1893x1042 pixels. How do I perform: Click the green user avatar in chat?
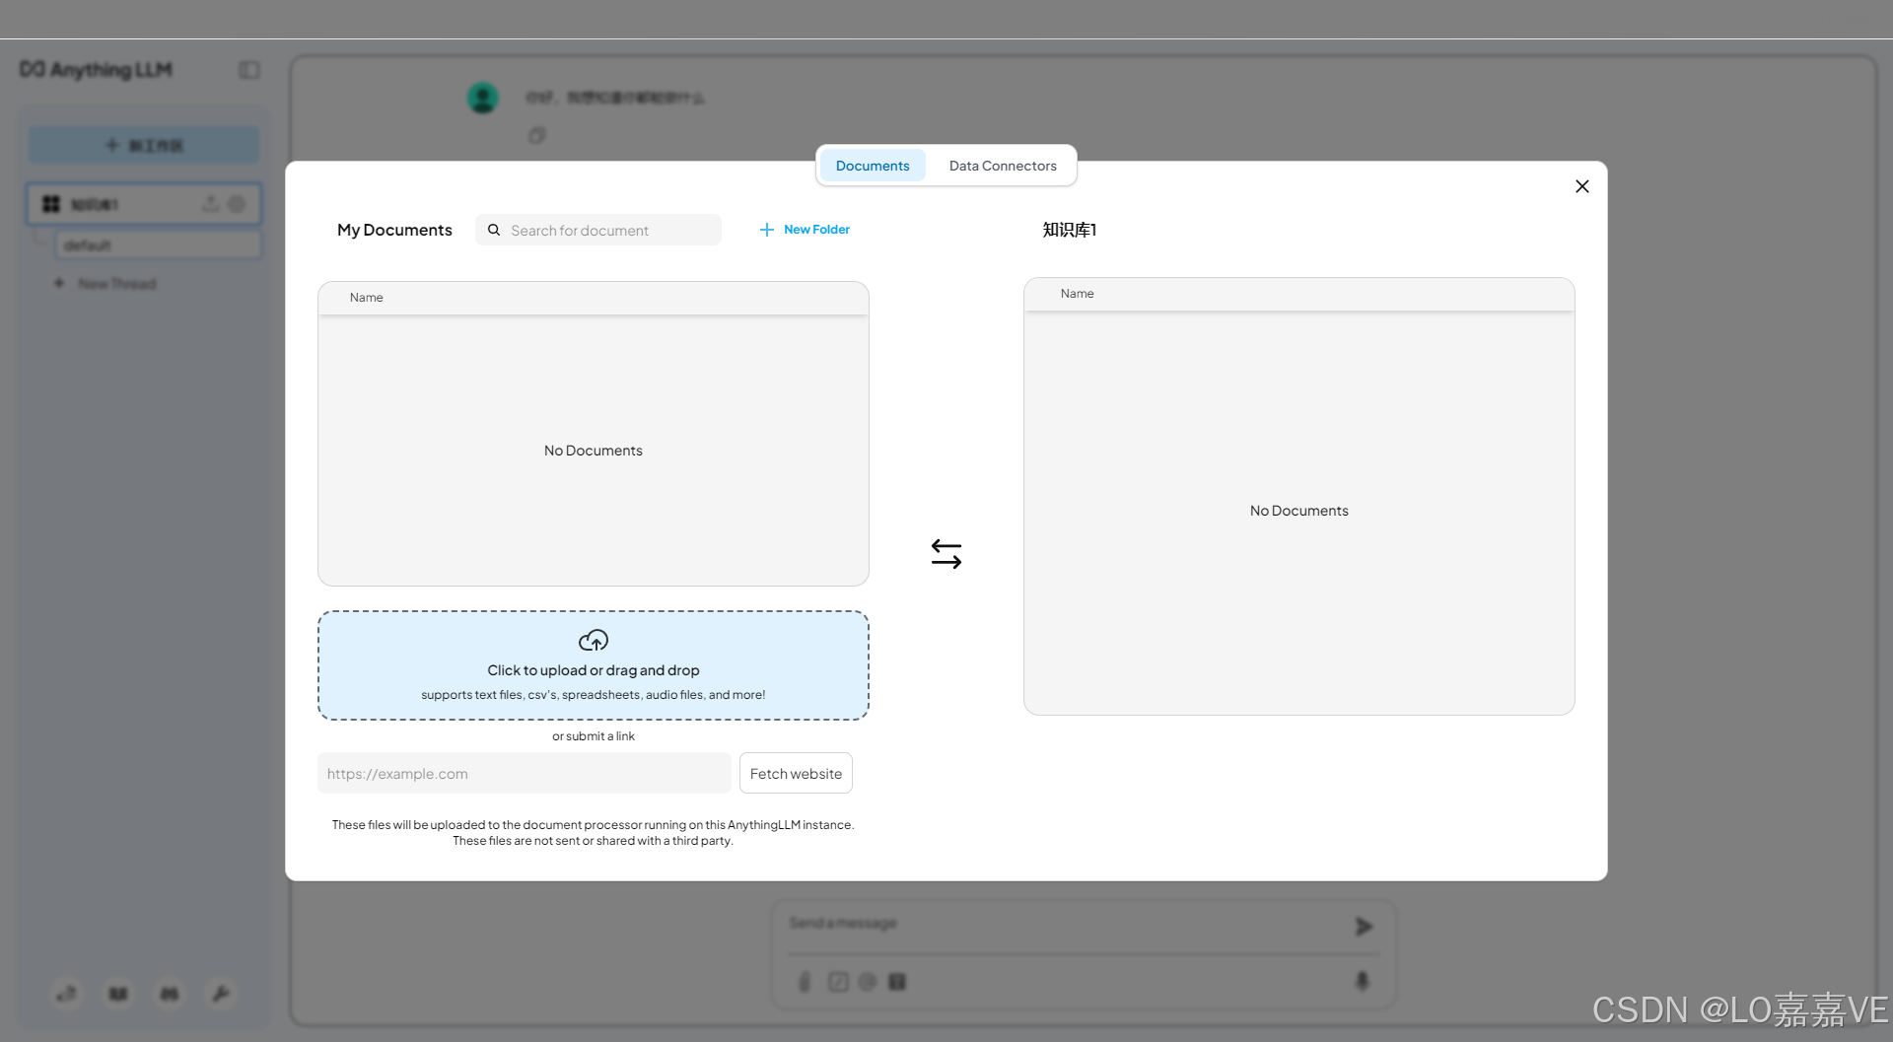click(483, 98)
